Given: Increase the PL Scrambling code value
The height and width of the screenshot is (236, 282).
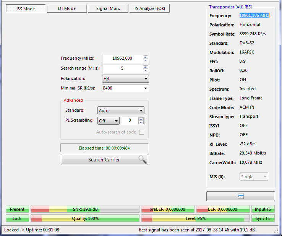Looking at the screenshot, I should point(141,119).
